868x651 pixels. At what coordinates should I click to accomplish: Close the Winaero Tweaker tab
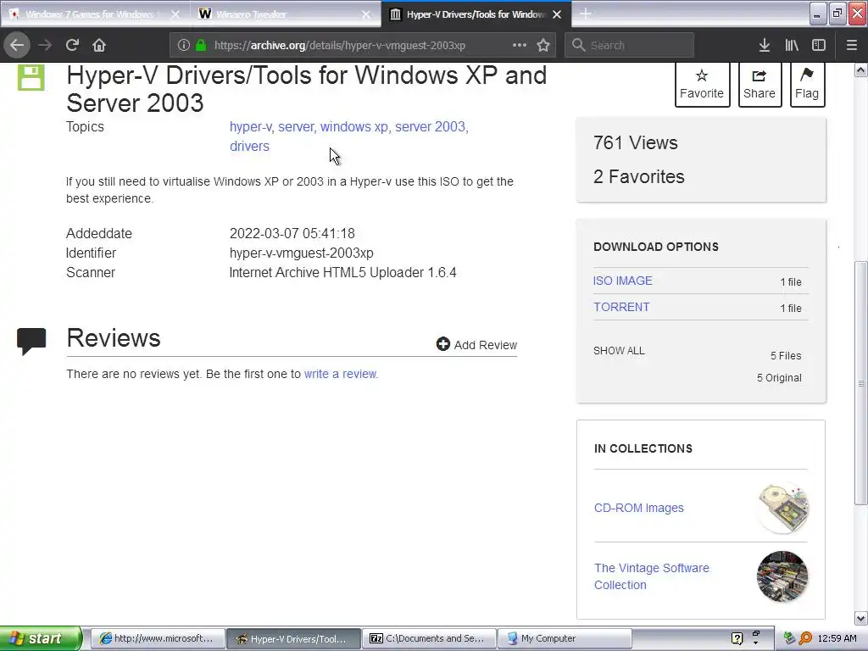click(366, 14)
